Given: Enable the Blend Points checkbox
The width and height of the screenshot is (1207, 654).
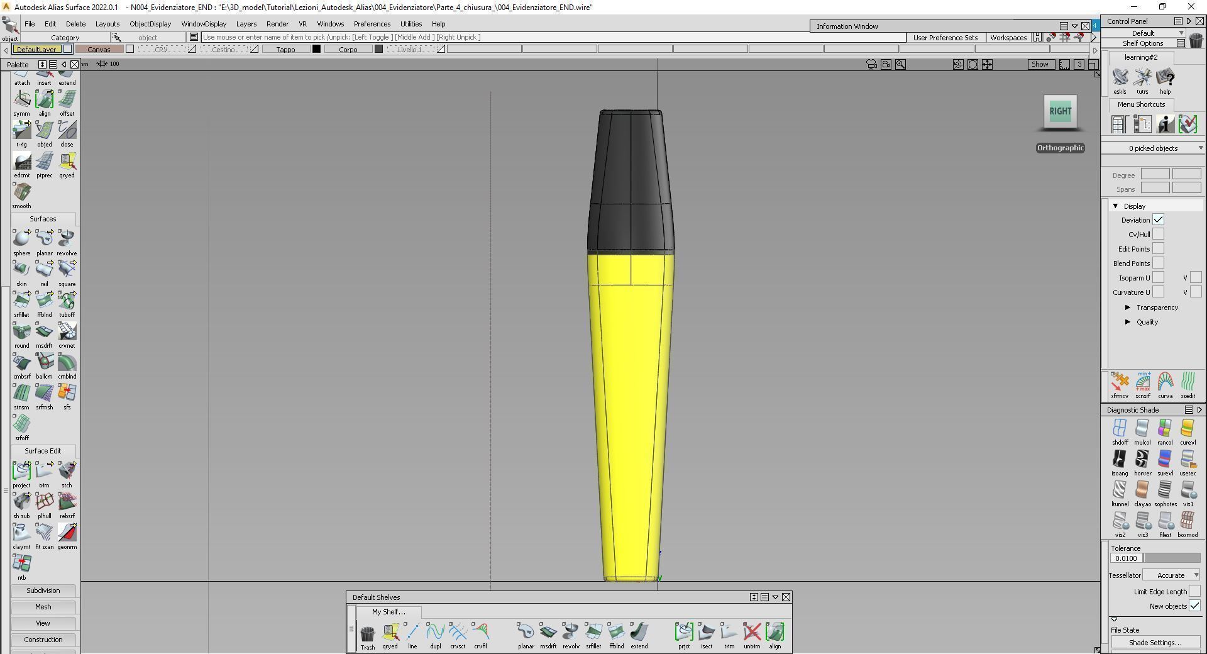Looking at the screenshot, I should 1158,263.
